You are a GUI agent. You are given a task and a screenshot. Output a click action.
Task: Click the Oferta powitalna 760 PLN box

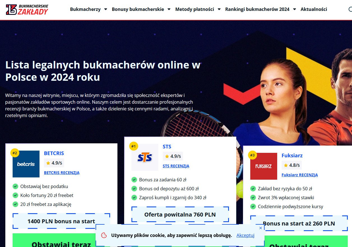tap(180, 215)
